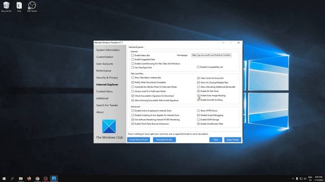Check Autohide the Tab Bar in Fullscreen
The width and height of the screenshot is (325, 182).
pyautogui.click(x=133, y=87)
